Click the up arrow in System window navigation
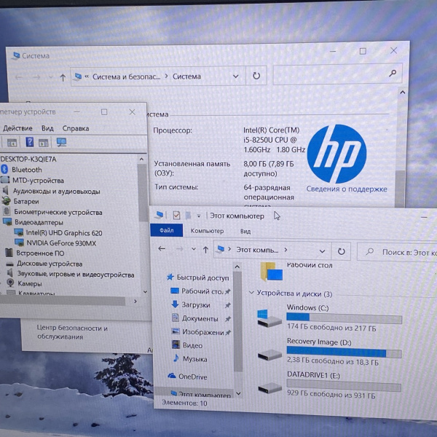The image size is (437, 437). (63, 78)
